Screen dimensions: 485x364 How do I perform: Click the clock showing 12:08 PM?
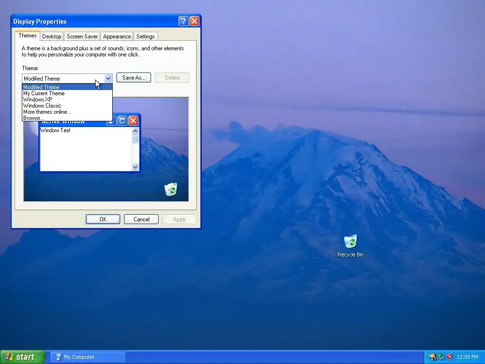click(467, 357)
